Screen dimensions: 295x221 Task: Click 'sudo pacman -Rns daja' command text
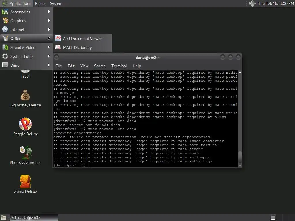pyautogui.click(x=112, y=121)
